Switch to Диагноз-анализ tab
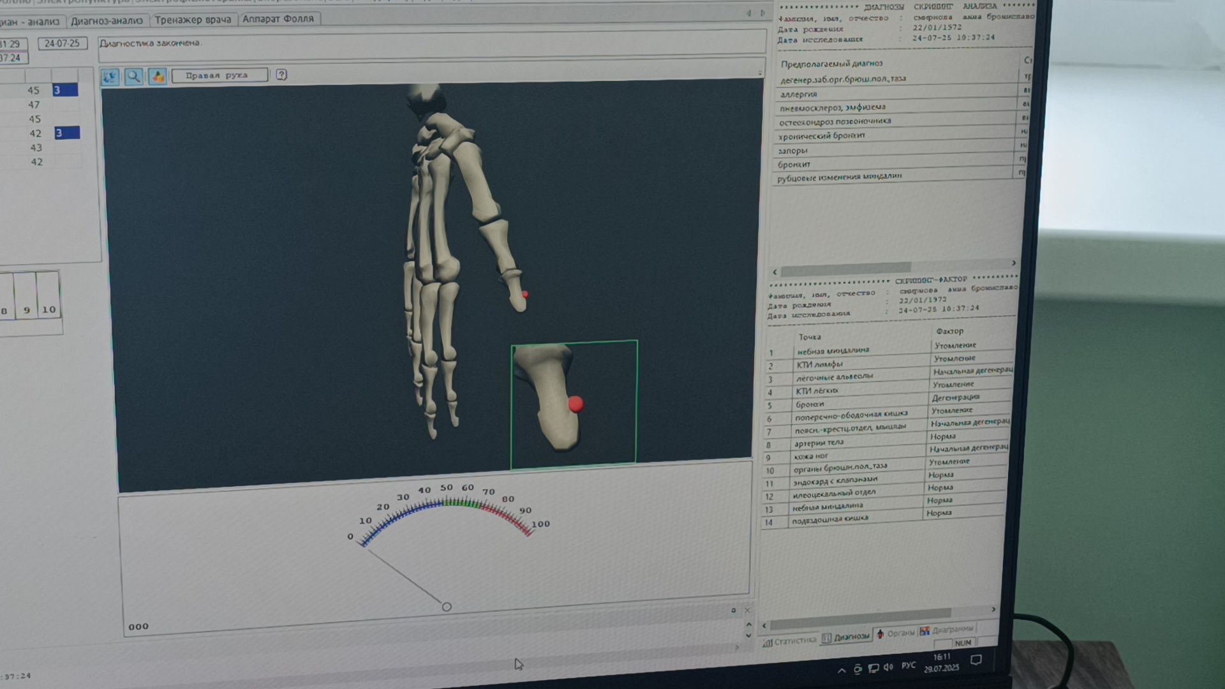This screenshot has height=689, width=1225. [x=107, y=21]
